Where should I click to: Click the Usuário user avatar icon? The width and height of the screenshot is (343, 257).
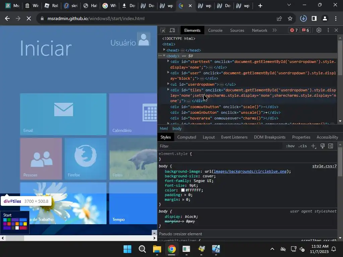144,39
